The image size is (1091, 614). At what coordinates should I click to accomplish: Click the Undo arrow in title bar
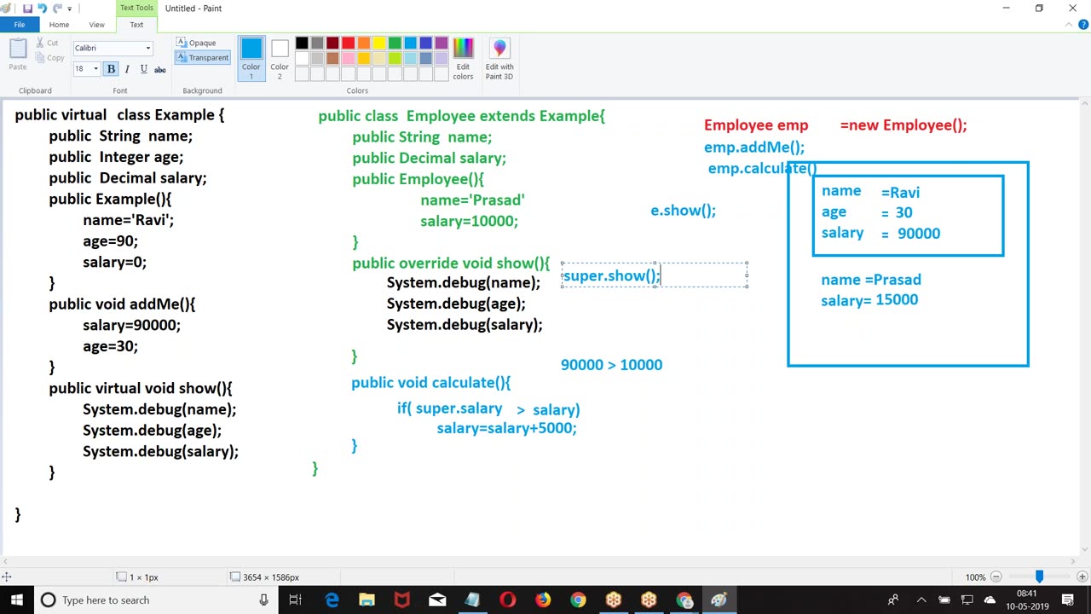pos(42,9)
